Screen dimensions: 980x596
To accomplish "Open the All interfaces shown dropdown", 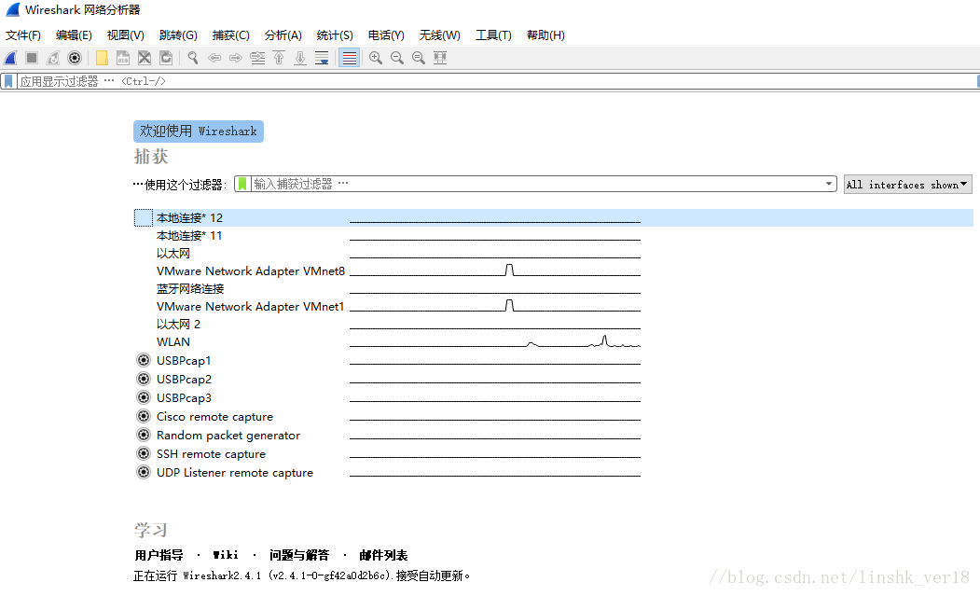I will pyautogui.click(x=907, y=185).
